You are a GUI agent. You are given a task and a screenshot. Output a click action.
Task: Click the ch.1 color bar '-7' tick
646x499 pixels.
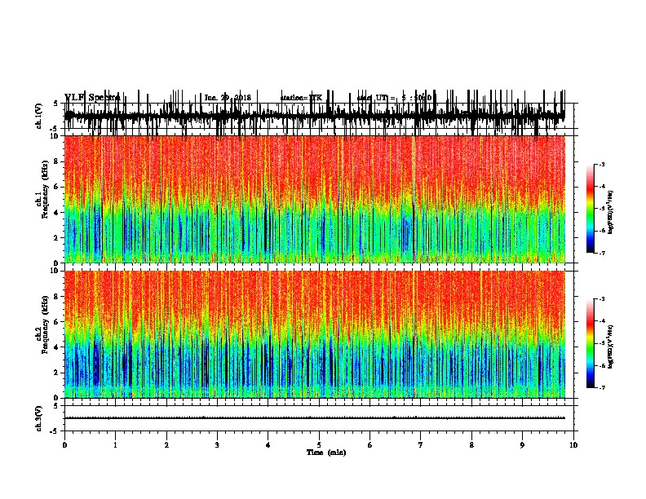[601, 253]
